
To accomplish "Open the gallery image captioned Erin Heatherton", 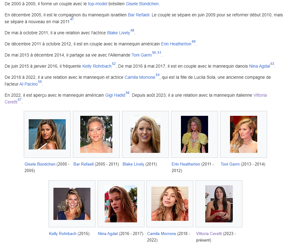I will click(195, 134).
